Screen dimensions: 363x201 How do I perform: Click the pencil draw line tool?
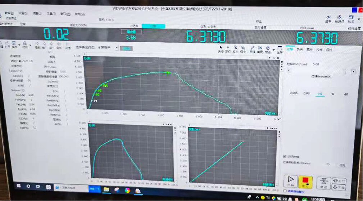coord(252,48)
